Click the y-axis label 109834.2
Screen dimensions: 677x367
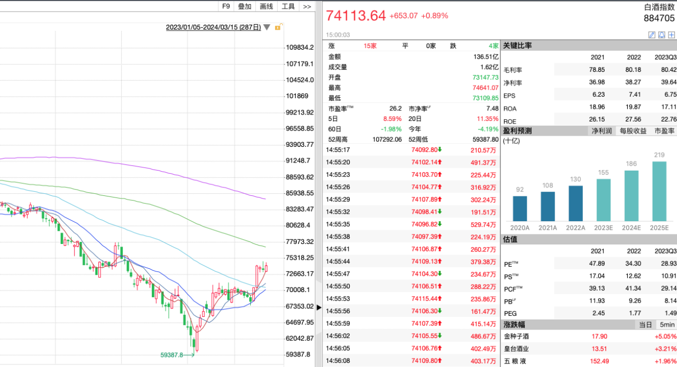click(x=299, y=47)
